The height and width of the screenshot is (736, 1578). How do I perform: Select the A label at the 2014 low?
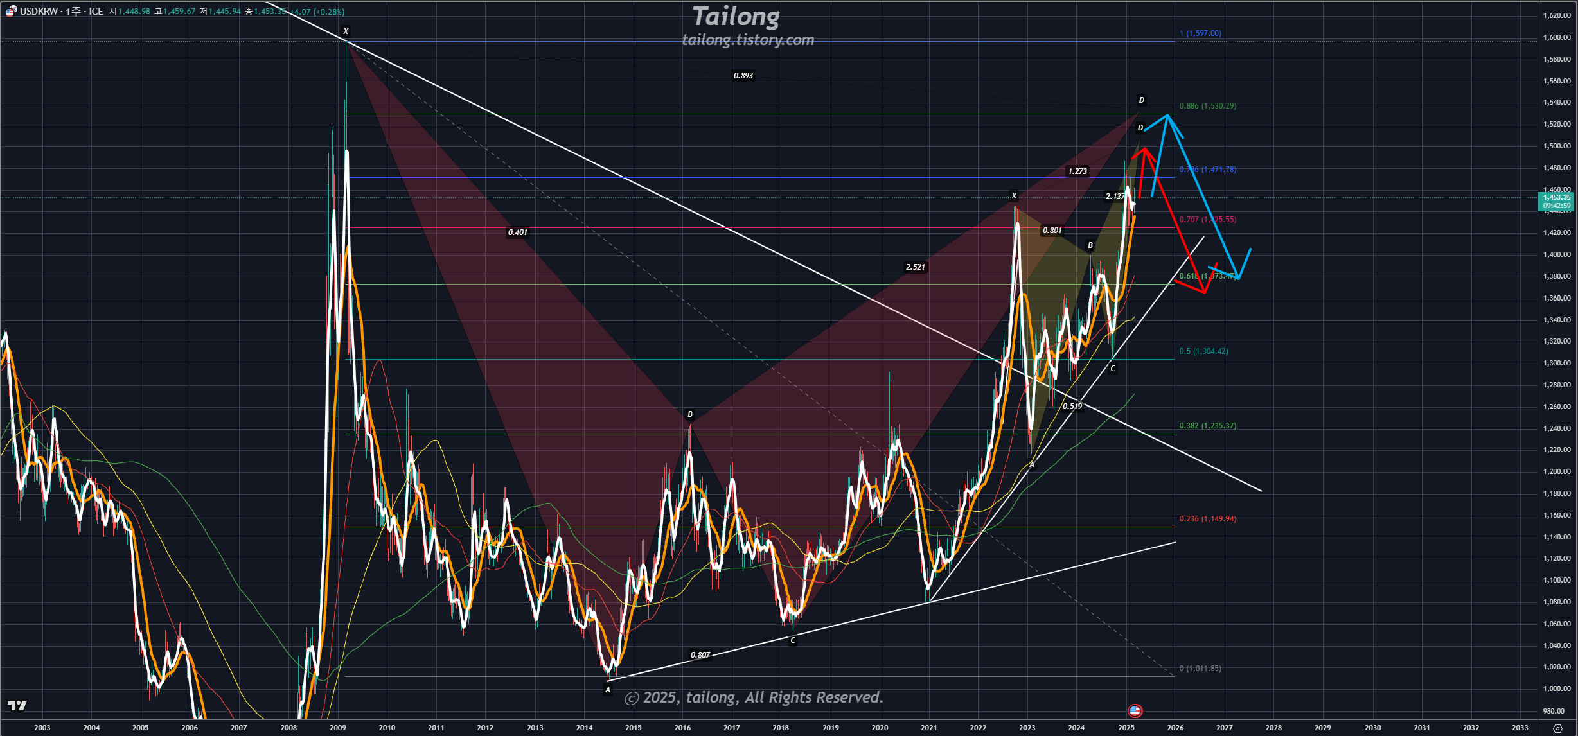pos(608,690)
